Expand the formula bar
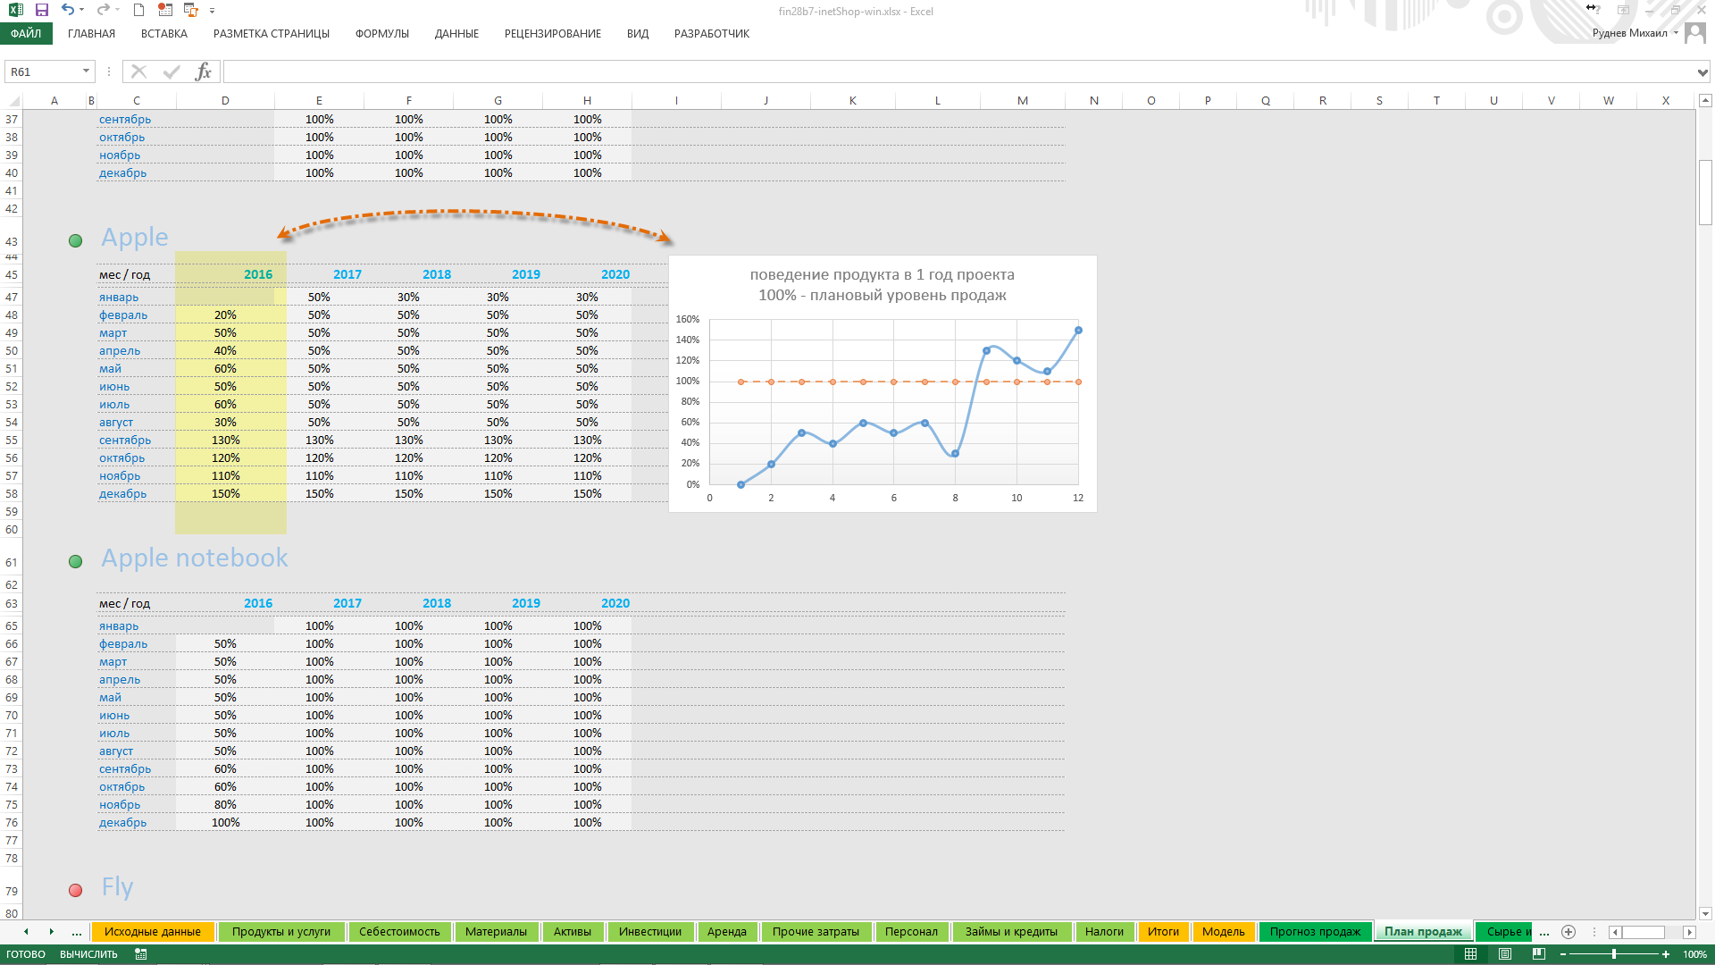Image resolution: width=1715 pixels, height=965 pixels. 1702,71
